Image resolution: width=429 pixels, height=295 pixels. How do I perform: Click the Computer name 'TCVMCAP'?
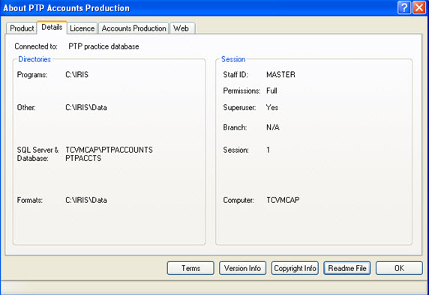coord(283,200)
